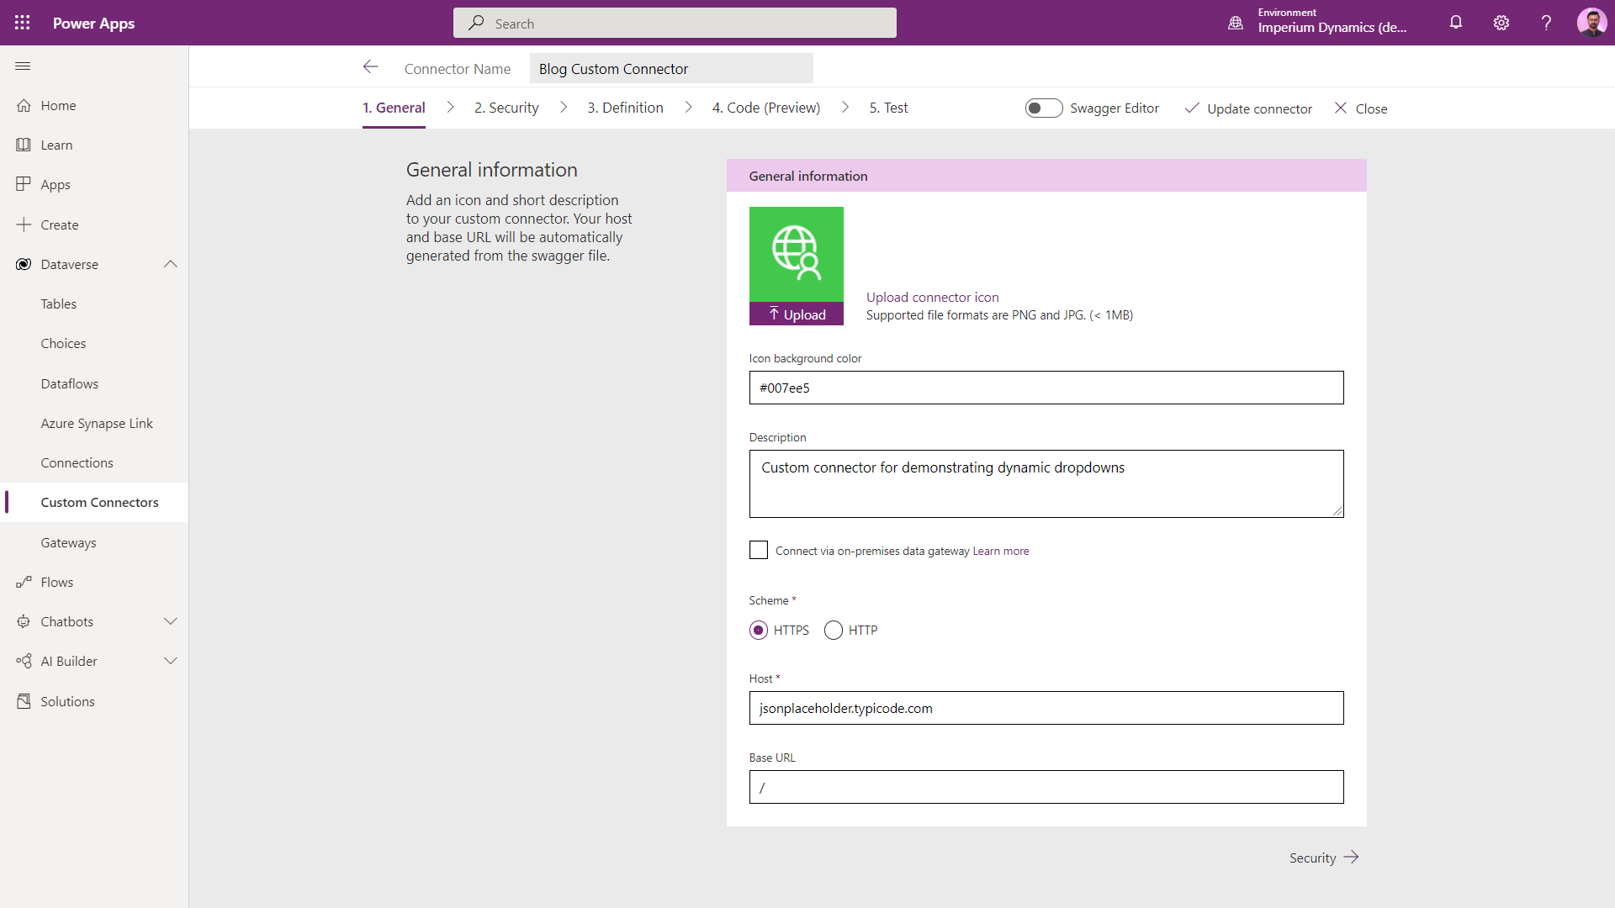The width and height of the screenshot is (1615, 908).
Task: Select the HTTP scheme radio button
Action: [x=834, y=631]
